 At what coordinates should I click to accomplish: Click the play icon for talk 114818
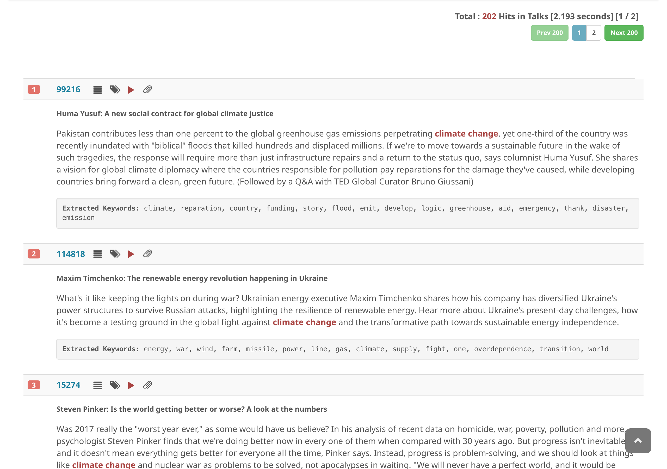[x=131, y=254]
